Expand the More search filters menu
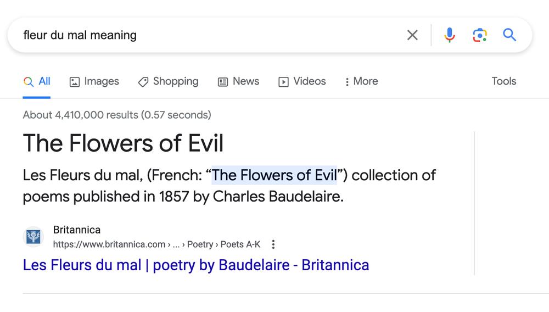 tap(361, 81)
